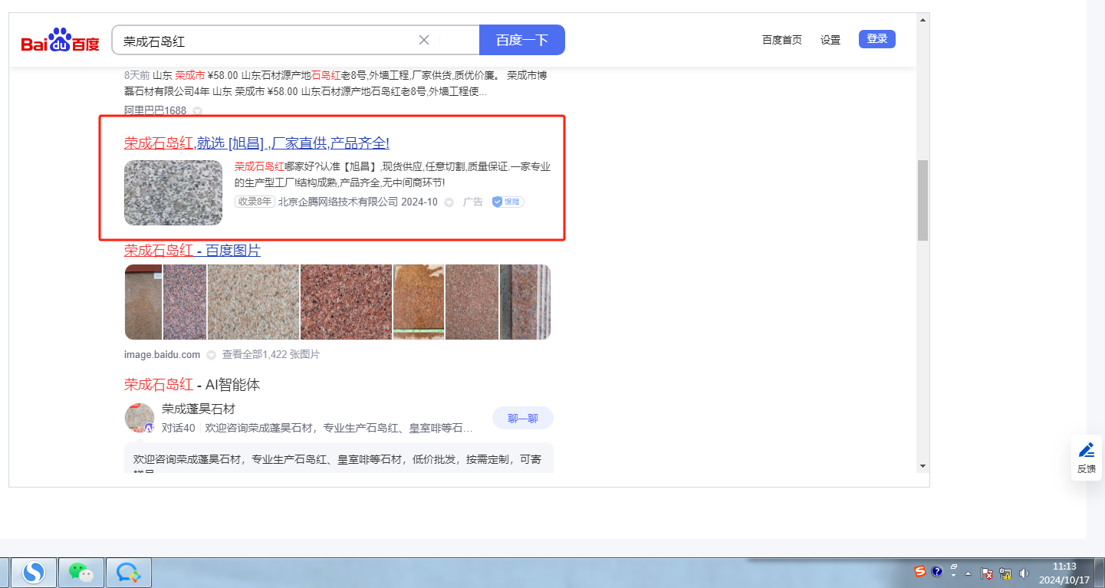Click the volume speaker tray icon
The height and width of the screenshot is (588, 1105).
pyautogui.click(x=1023, y=573)
